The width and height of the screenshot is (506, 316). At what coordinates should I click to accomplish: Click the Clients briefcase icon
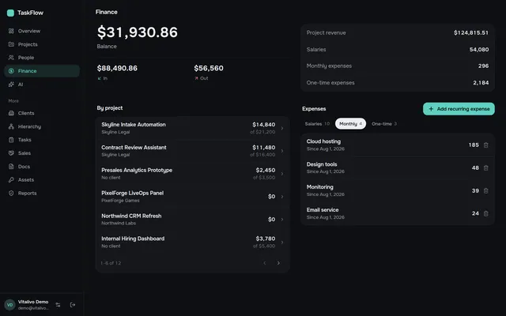click(11, 113)
